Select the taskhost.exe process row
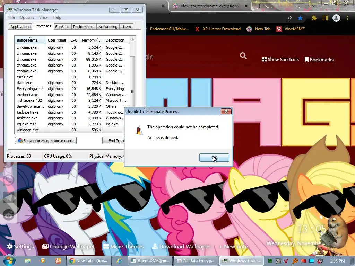 [x=69, y=112]
